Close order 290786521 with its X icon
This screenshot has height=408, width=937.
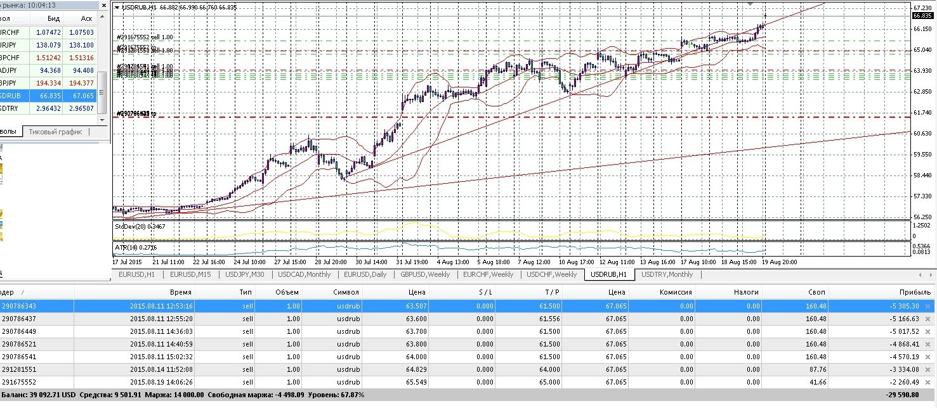coord(927,344)
